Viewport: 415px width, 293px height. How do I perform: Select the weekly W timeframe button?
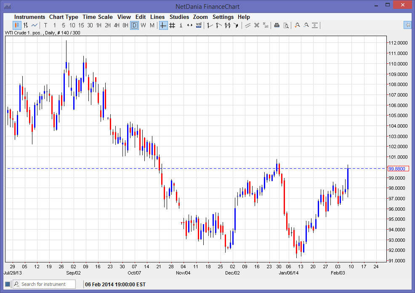pos(143,25)
